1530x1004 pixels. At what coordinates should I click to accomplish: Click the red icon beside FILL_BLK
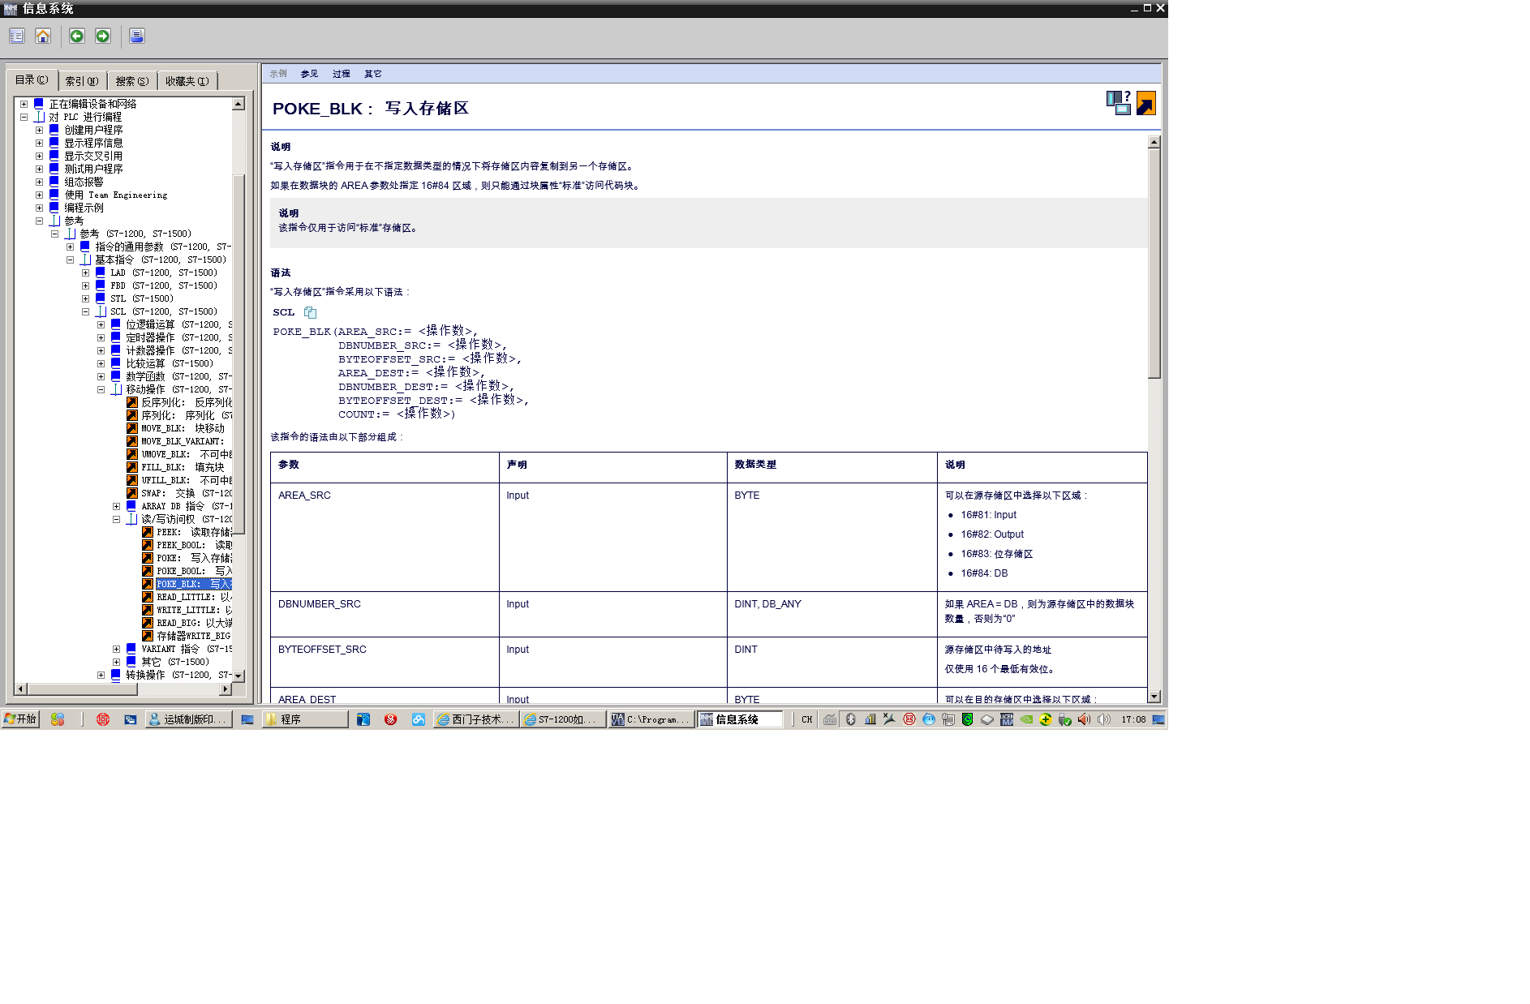tap(132, 467)
